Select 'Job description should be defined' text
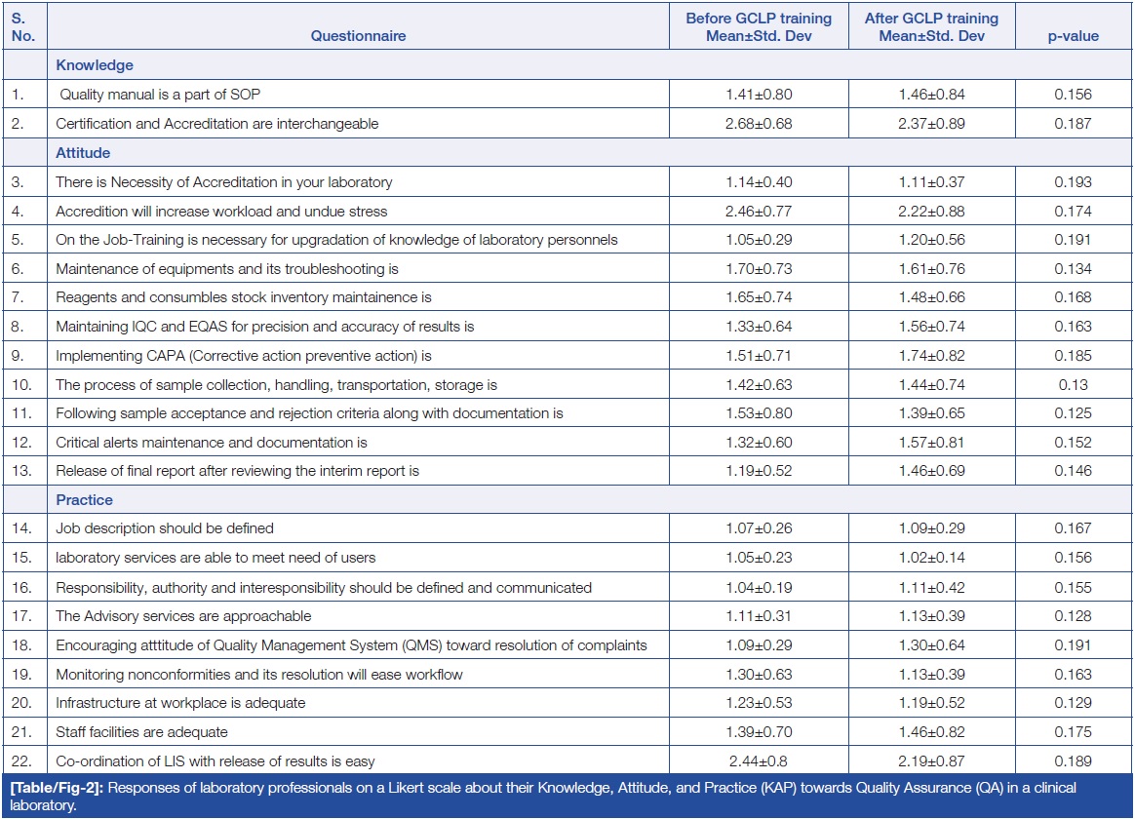Image resolution: width=1135 pixels, height=819 pixels. pyautogui.click(x=165, y=528)
